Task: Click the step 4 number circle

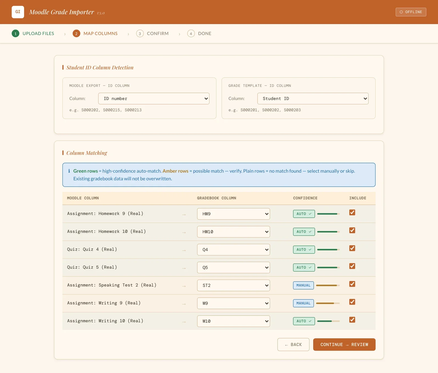Action: click(x=191, y=33)
